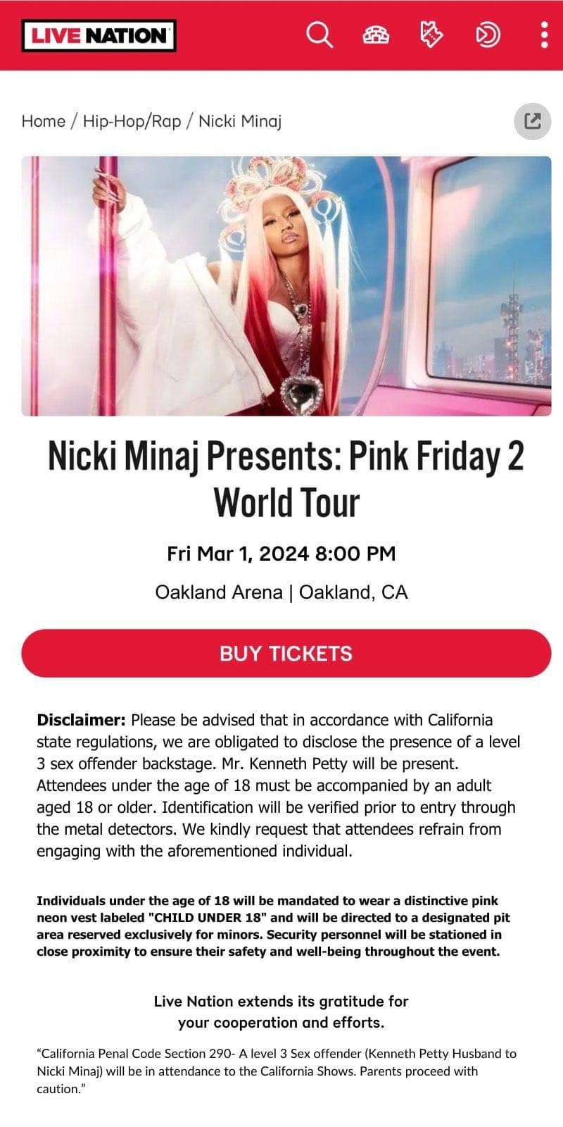Open Hip-Hop/Rap breadcrumb category

click(x=132, y=121)
